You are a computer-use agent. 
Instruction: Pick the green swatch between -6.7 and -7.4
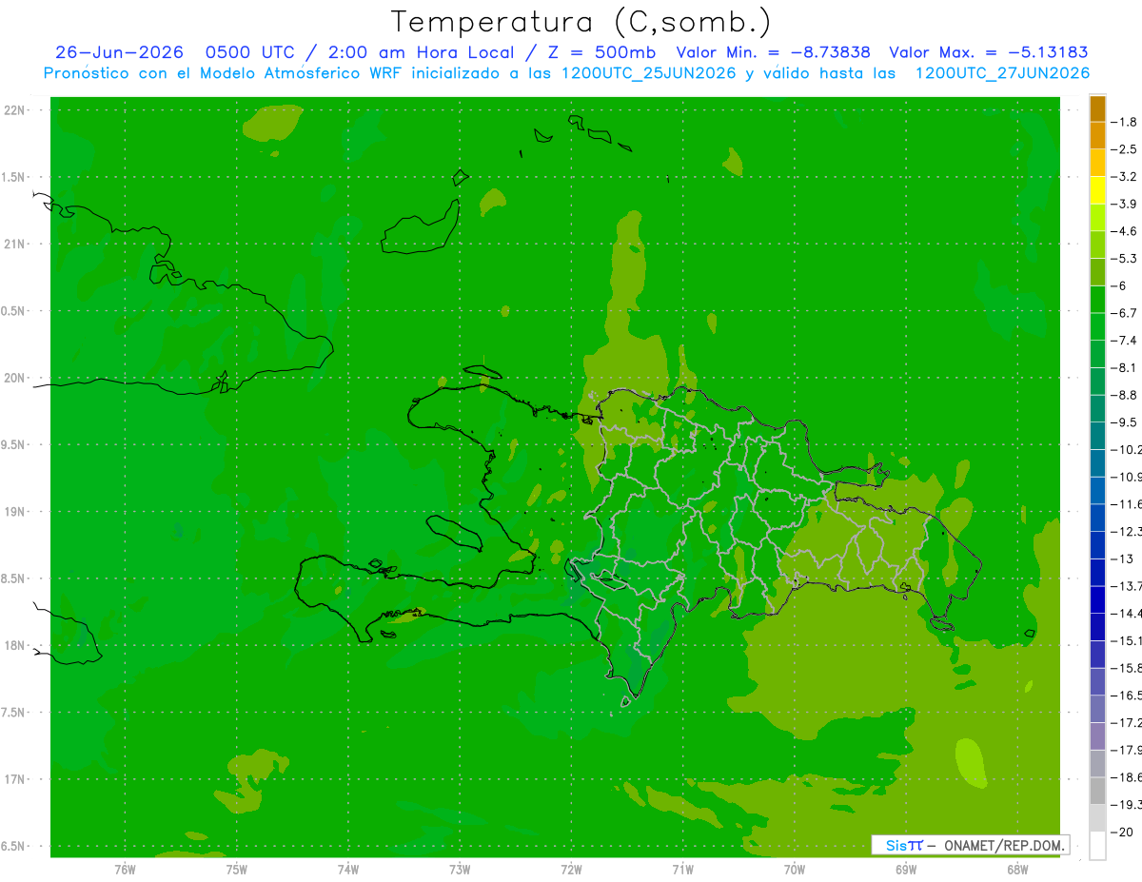click(1097, 326)
